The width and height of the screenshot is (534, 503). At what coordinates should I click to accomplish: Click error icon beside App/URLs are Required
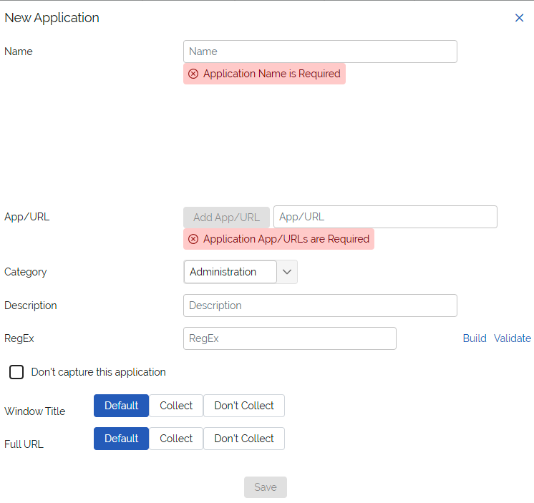[x=193, y=239]
